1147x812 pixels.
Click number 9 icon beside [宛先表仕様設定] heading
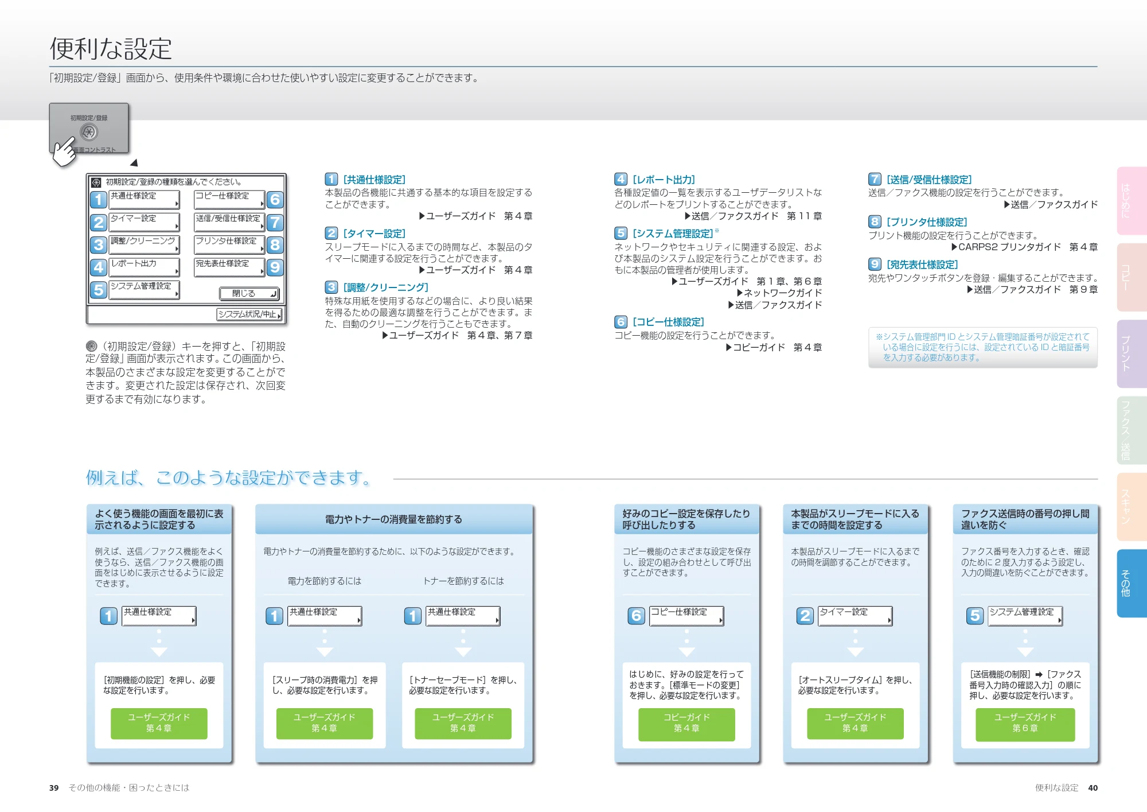coord(875,264)
